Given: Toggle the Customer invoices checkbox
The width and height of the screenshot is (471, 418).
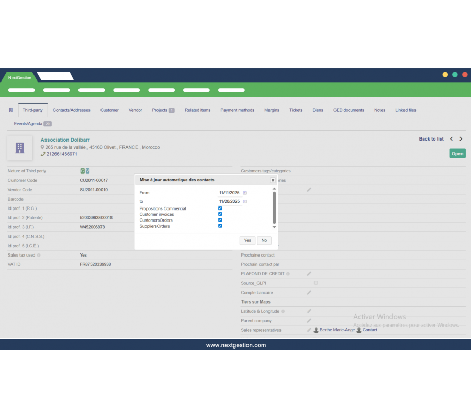Looking at the screenshot, I should 220,214.
